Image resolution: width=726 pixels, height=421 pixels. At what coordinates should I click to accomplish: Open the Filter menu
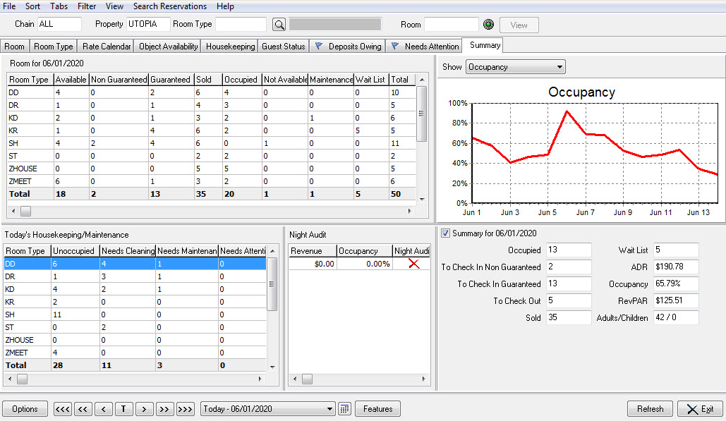pos(87,6)
